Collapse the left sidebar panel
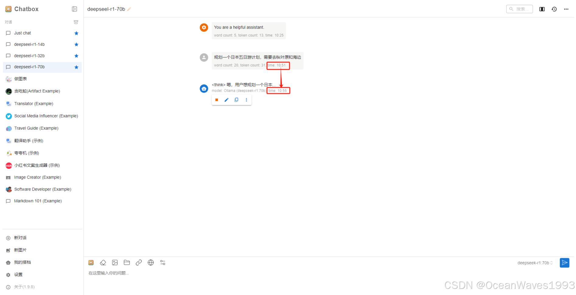Viewport: 576px width, 295px height. [75, 9]
